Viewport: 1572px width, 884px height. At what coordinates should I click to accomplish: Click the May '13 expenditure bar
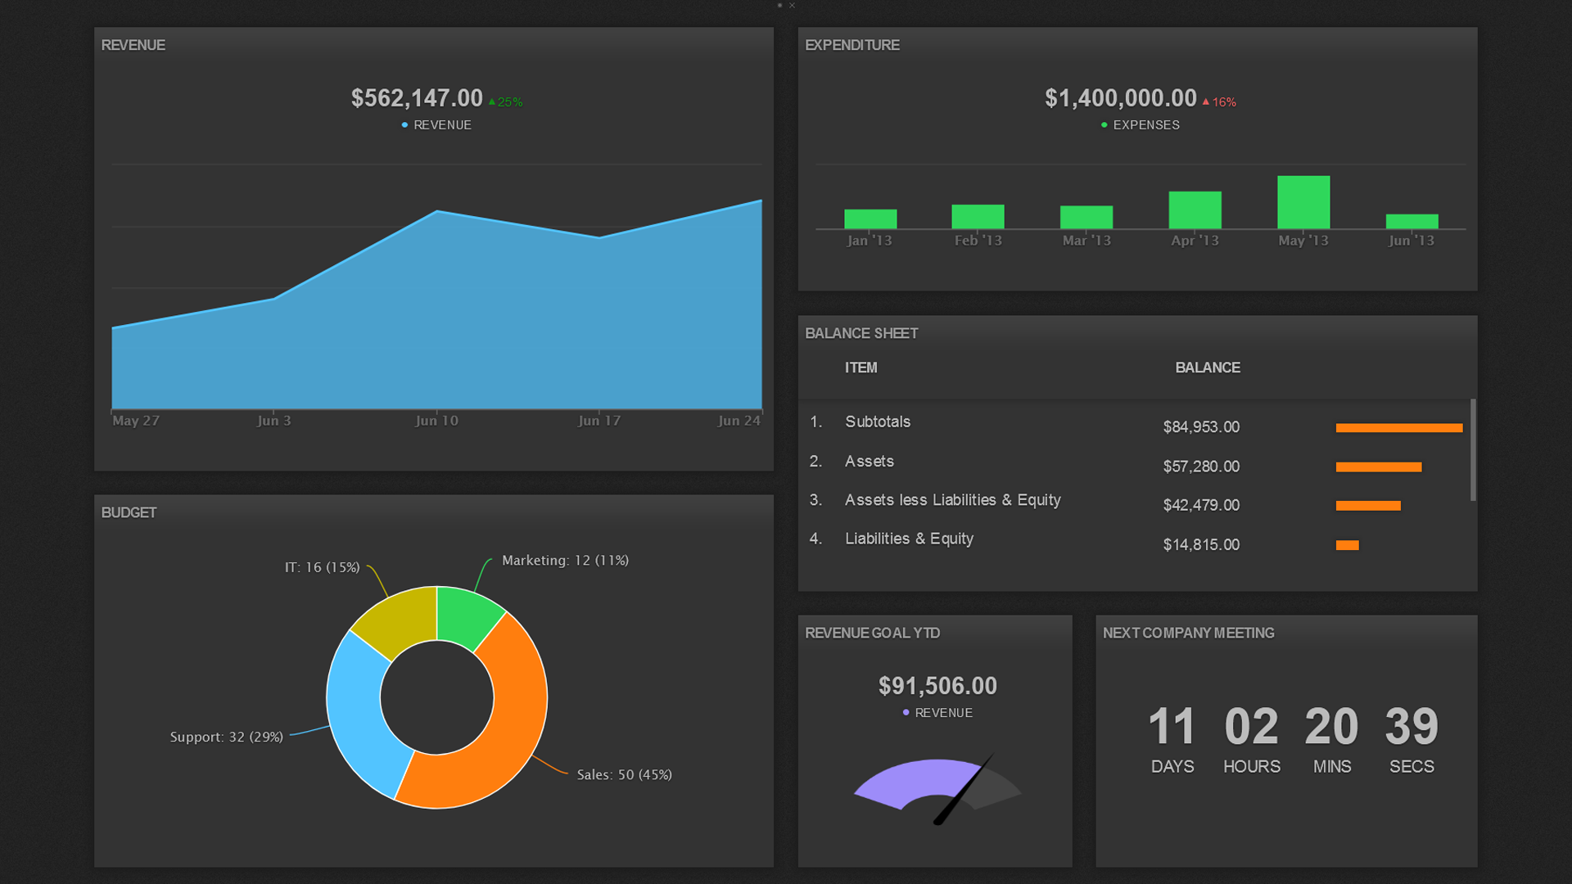tap(1303, 202)
